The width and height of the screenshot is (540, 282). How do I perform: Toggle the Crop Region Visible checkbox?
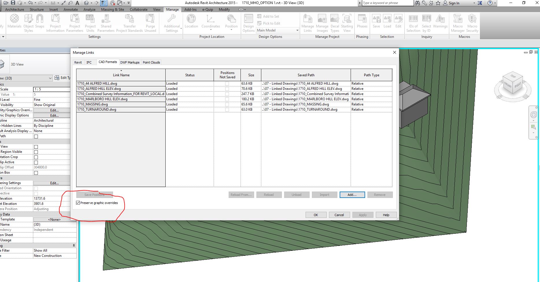(x=36, y=152)
